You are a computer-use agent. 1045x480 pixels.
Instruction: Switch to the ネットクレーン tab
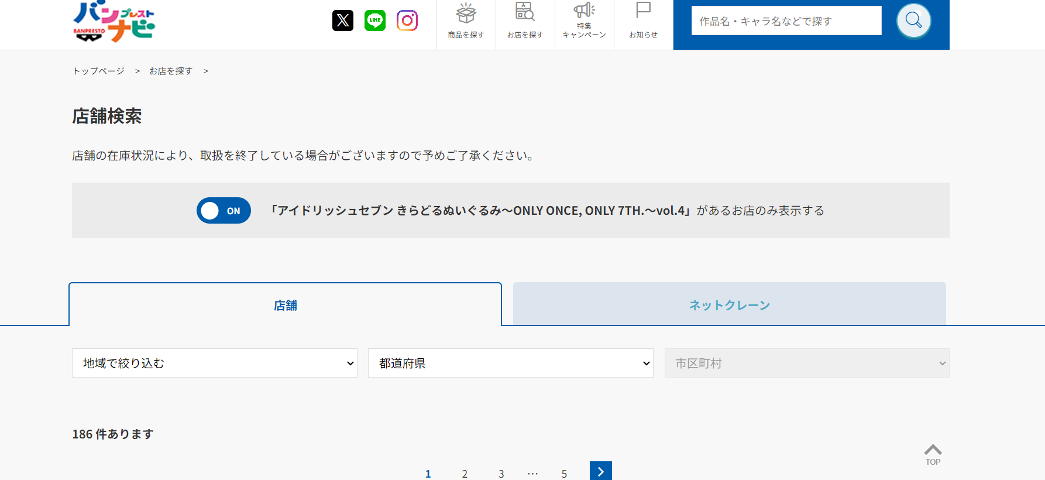730,304
